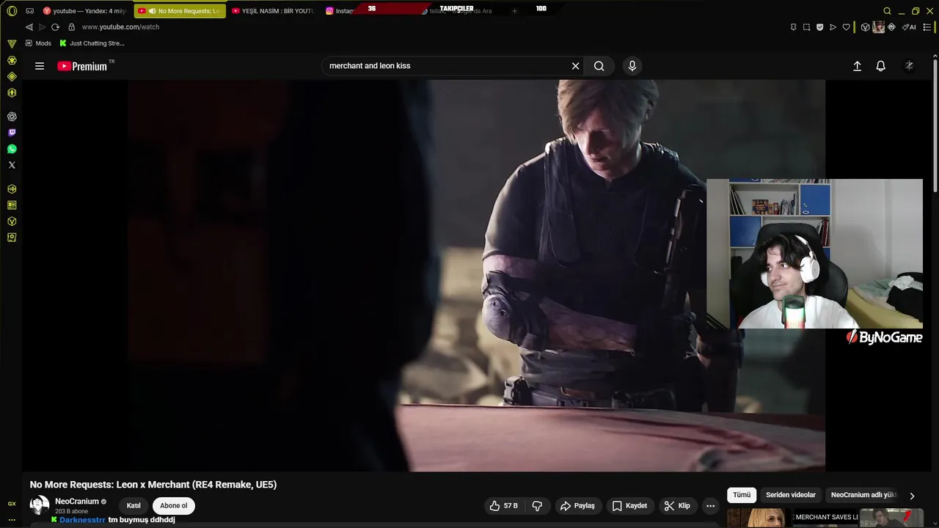939x528 pixels.
Task: Dislike the video with thumbs down
Action: click(x=537, y=505)
